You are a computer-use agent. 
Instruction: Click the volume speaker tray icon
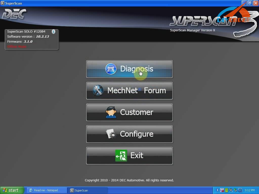click(x=231, y=190)
